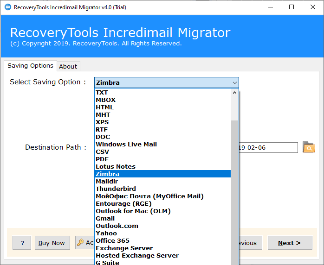Collapse the Select Saving Option combo box

pyautogui.click(x=234, y=82)
